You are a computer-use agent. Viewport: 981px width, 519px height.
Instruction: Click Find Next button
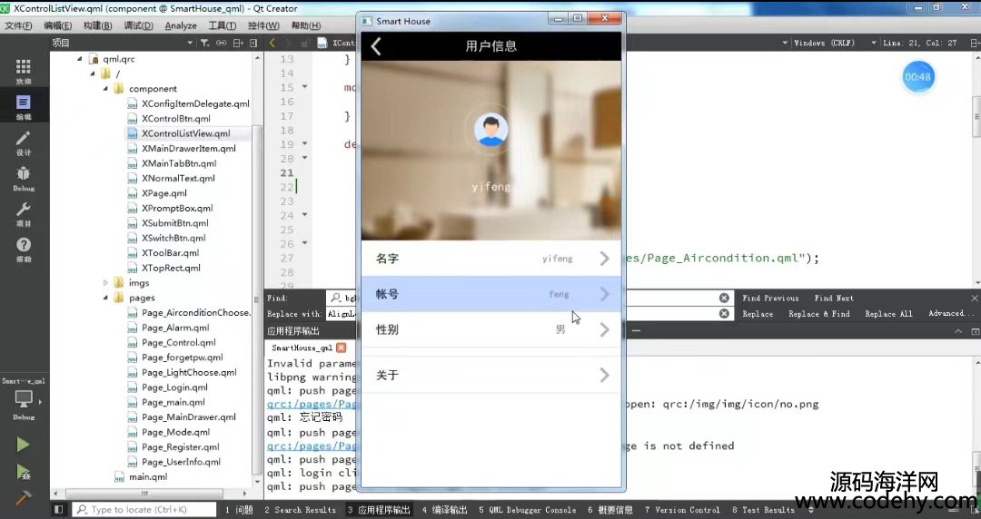[x=833, y=298]
